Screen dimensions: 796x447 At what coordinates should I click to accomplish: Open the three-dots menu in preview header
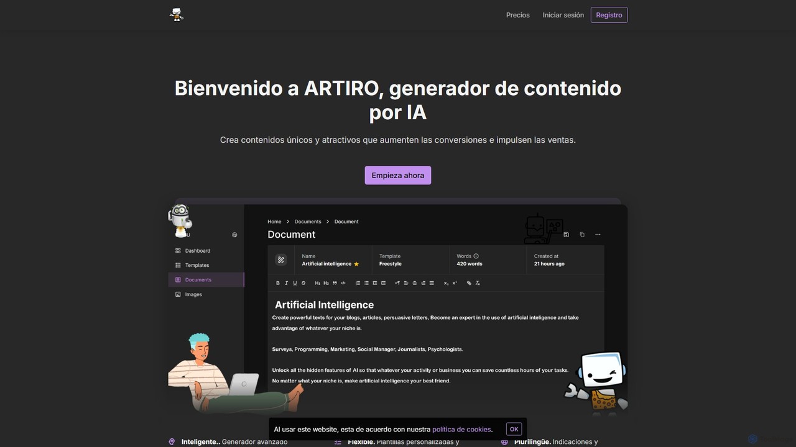[x=598, y=235]
